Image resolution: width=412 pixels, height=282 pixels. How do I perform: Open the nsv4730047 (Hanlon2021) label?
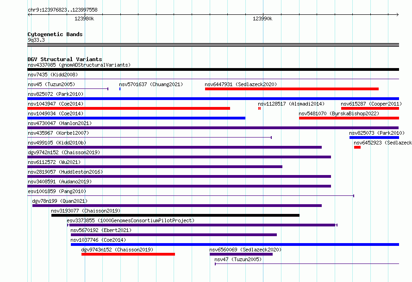click(x=60, y=123)
